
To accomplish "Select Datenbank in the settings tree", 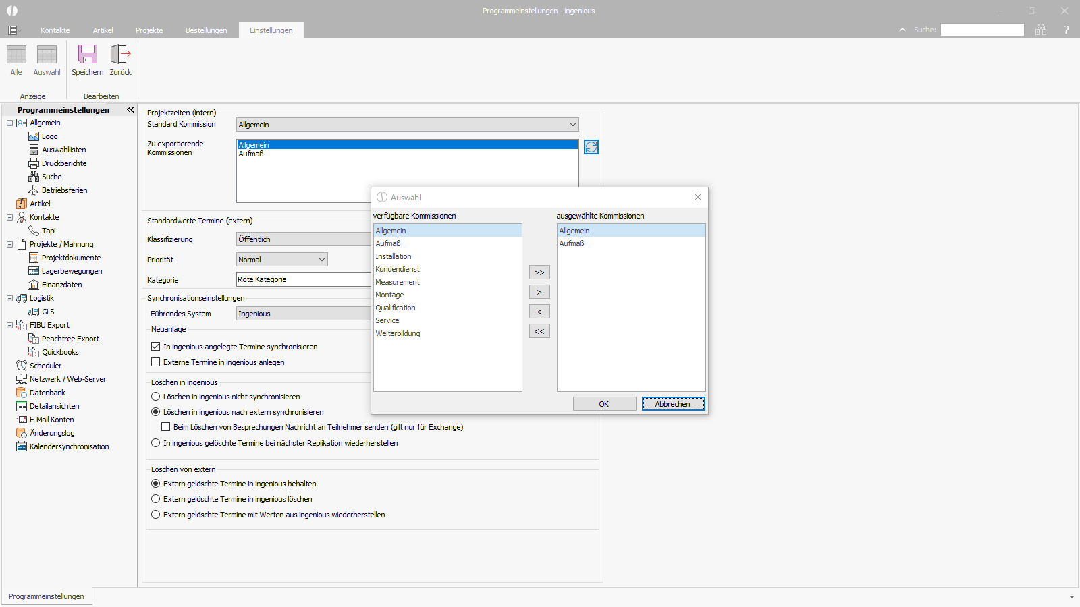I will [x=47, y=393].
